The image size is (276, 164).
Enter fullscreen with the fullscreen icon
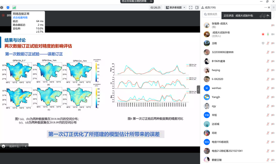[x=191, y=7]
